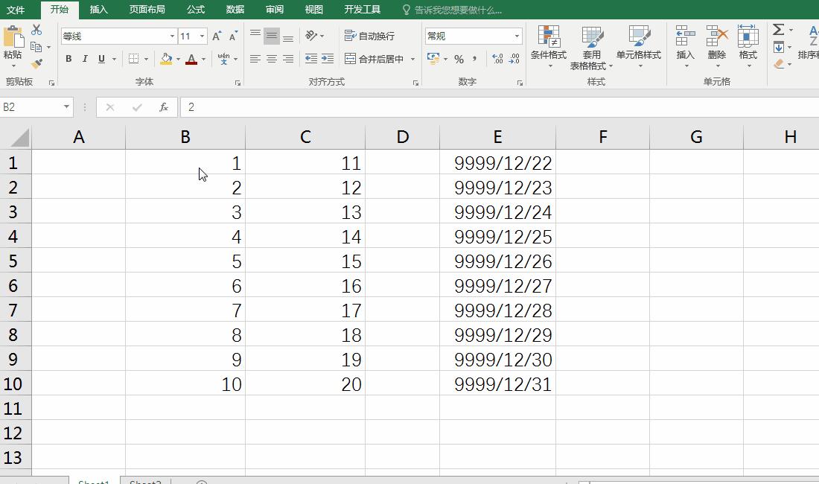Click the insert function fx icon

164,107
